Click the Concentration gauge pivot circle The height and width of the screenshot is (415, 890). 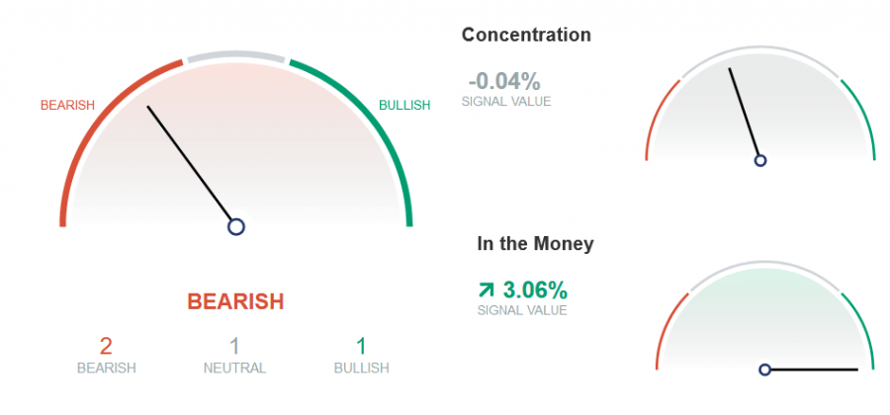click(x=760, y=160)
